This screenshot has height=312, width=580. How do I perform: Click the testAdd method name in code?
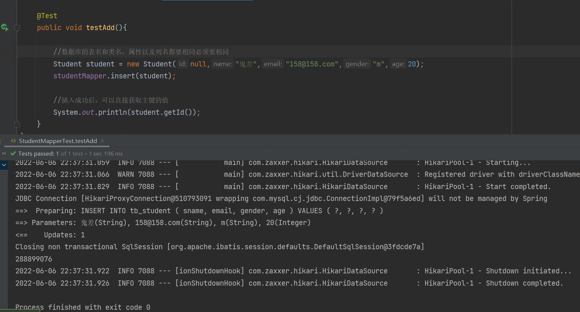(x=100, y=27)
